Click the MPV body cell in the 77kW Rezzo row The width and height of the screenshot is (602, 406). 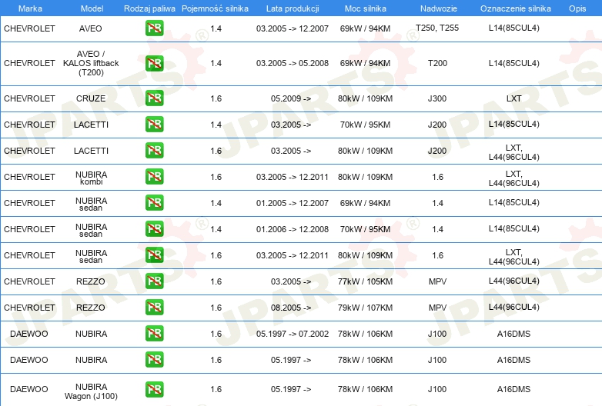[437, 281]
